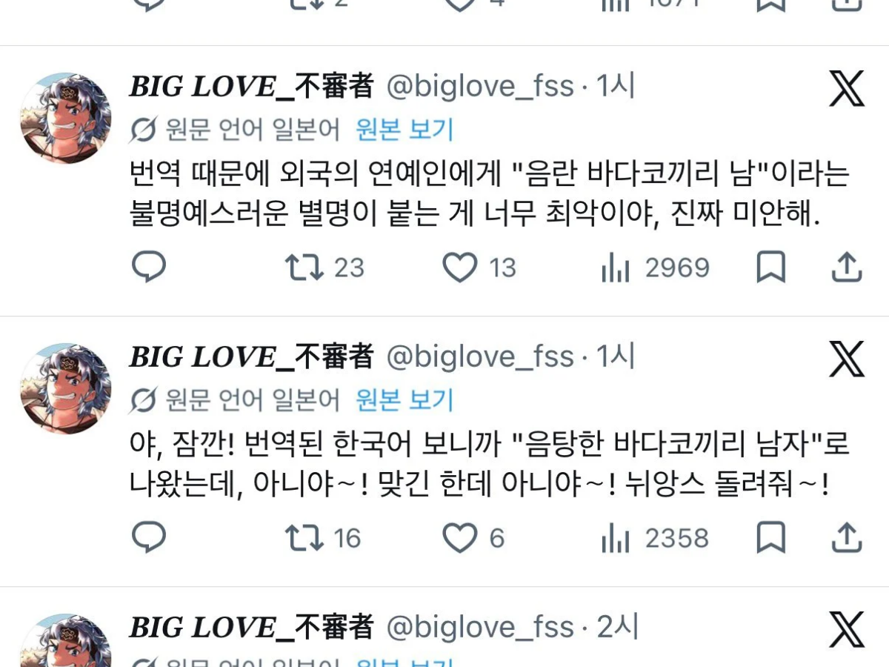Share the tweet with 2358 views
889x667 pixels.
[x=846, y=538]
